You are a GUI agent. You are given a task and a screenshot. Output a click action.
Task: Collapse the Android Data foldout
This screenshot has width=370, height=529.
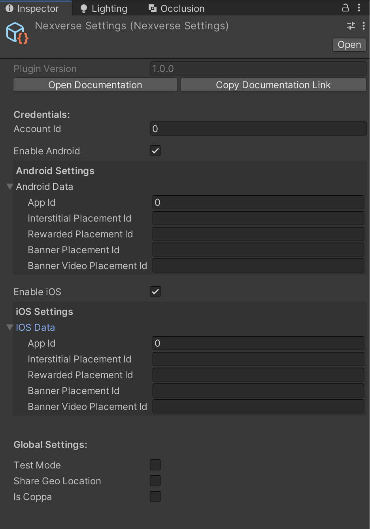9,186
